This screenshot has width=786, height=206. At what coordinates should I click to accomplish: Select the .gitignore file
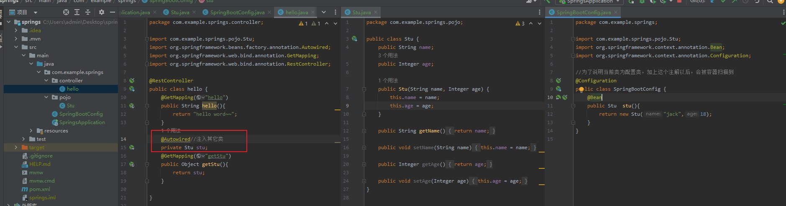pyautogui.click(x=37, y=155)
